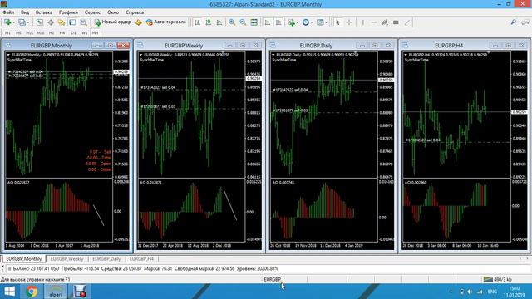This screenshot has height=299, width=532.
Task: Switch timeframe to D1
Action: (x=73, y=33)
